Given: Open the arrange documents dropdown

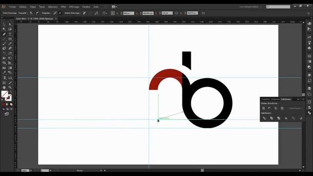Looking at the screenshot, I should tap(114, 7).
